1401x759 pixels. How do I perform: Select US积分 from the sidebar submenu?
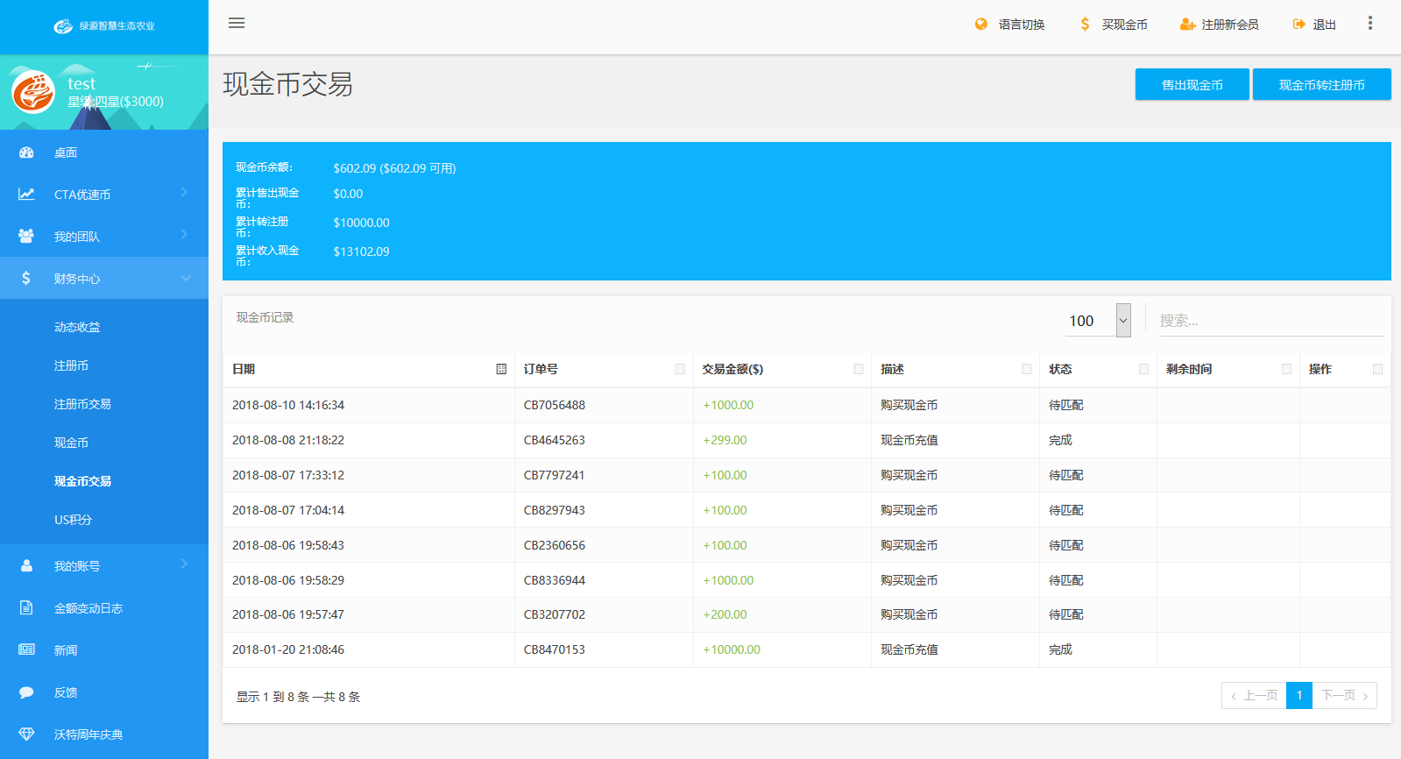pyautogui.click(x=73, y=520)
